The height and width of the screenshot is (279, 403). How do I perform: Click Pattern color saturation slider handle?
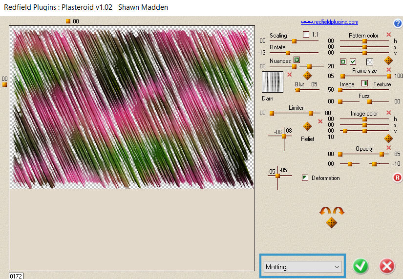(364, 47)
